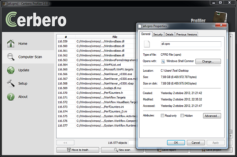This screenshot has width=237, height=157.
Task: Select Setup in the sidebar
Action: coord(28,83)
